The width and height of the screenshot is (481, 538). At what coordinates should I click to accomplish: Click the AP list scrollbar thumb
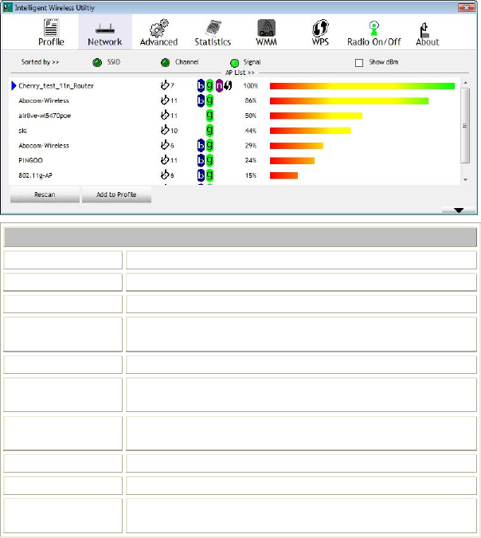click(x=465, y=126)
